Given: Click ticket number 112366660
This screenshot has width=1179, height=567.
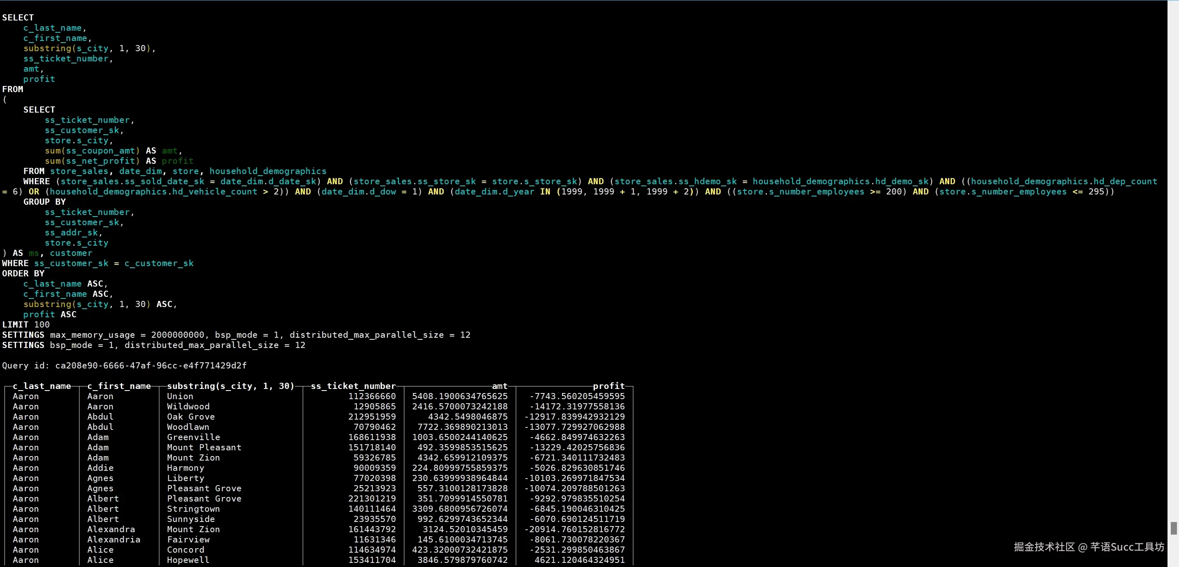Looking at the screenshot, I should coord(372,396).
